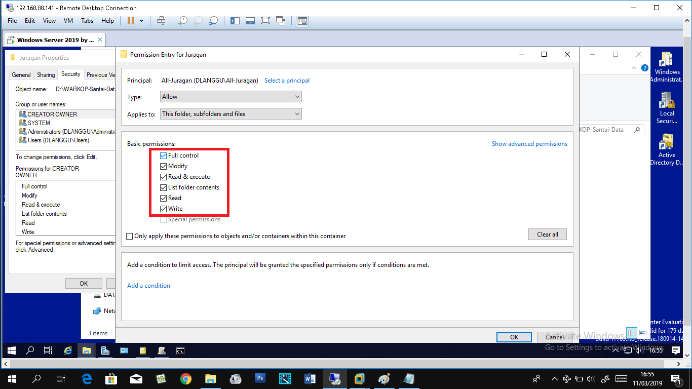Viewport: 692px width, 389px height.
Task: Disable the Write permission
Action: tap(163, 208)
